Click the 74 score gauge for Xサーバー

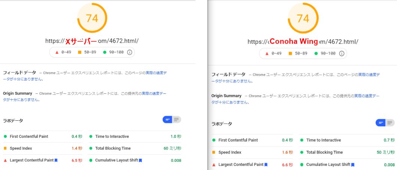[x=92, y=18]
